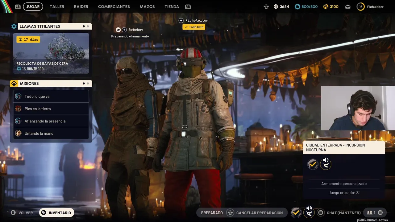Switch to the TALLER tab
Image resolution: width=395 pixels, height=222 pixels.
57,6
